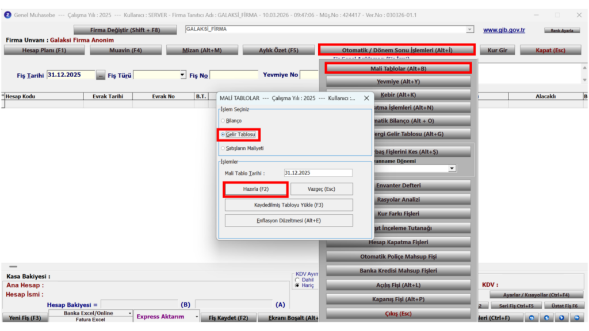Screen dimensions: 589x331
Task: Click the Hazırla (F2) button
Action: [256, 189]
